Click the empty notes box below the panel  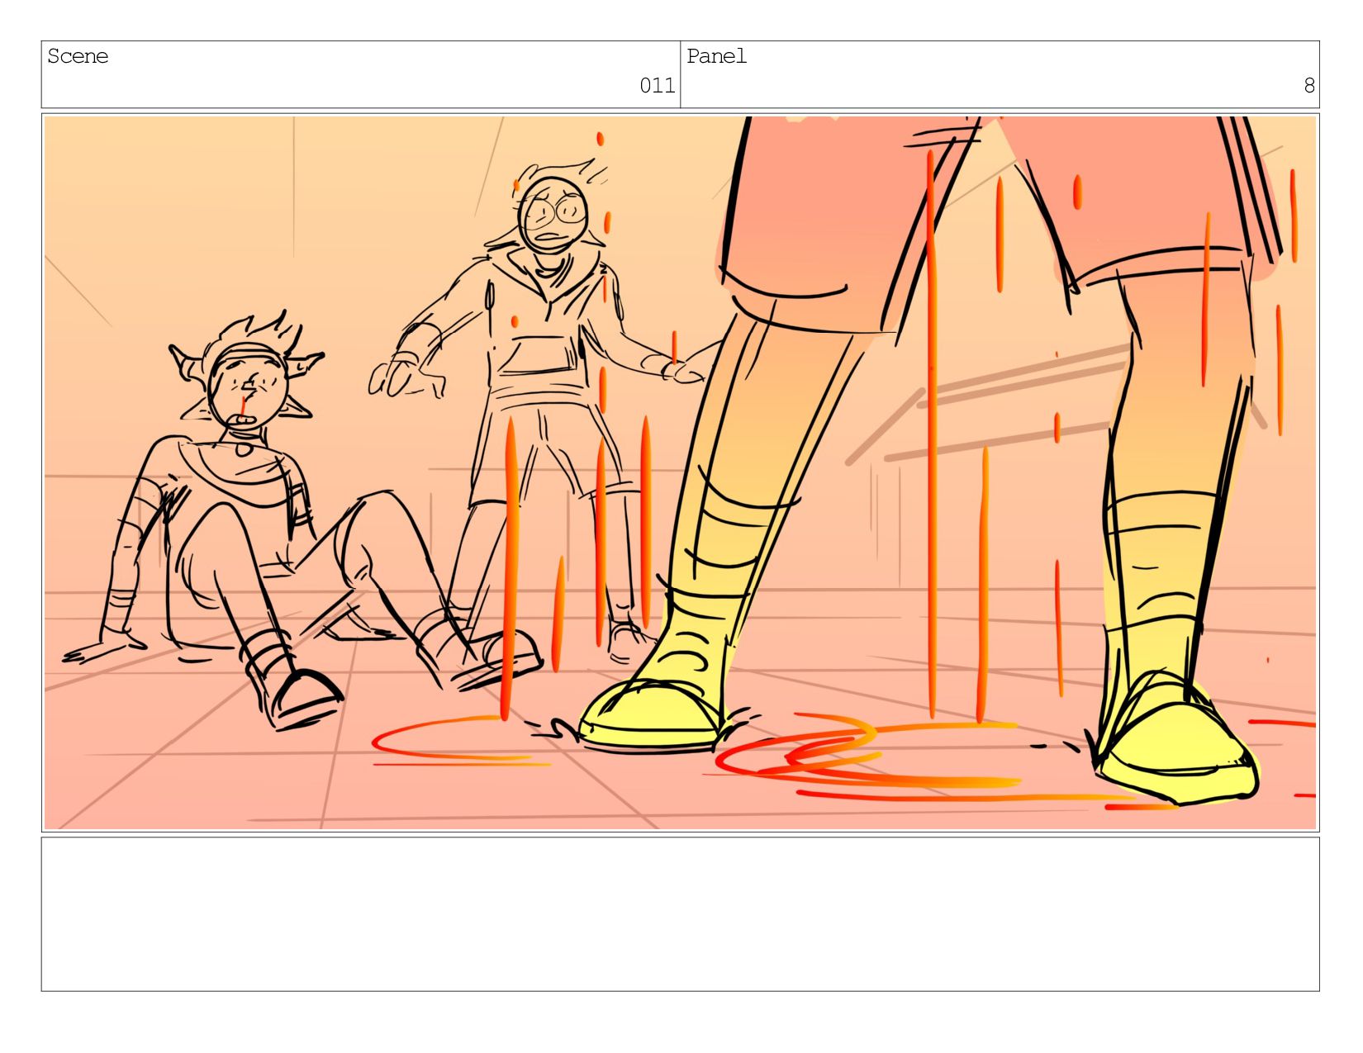(680, 914)
